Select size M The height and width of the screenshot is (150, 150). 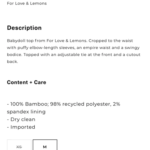[x=45, y=145]
